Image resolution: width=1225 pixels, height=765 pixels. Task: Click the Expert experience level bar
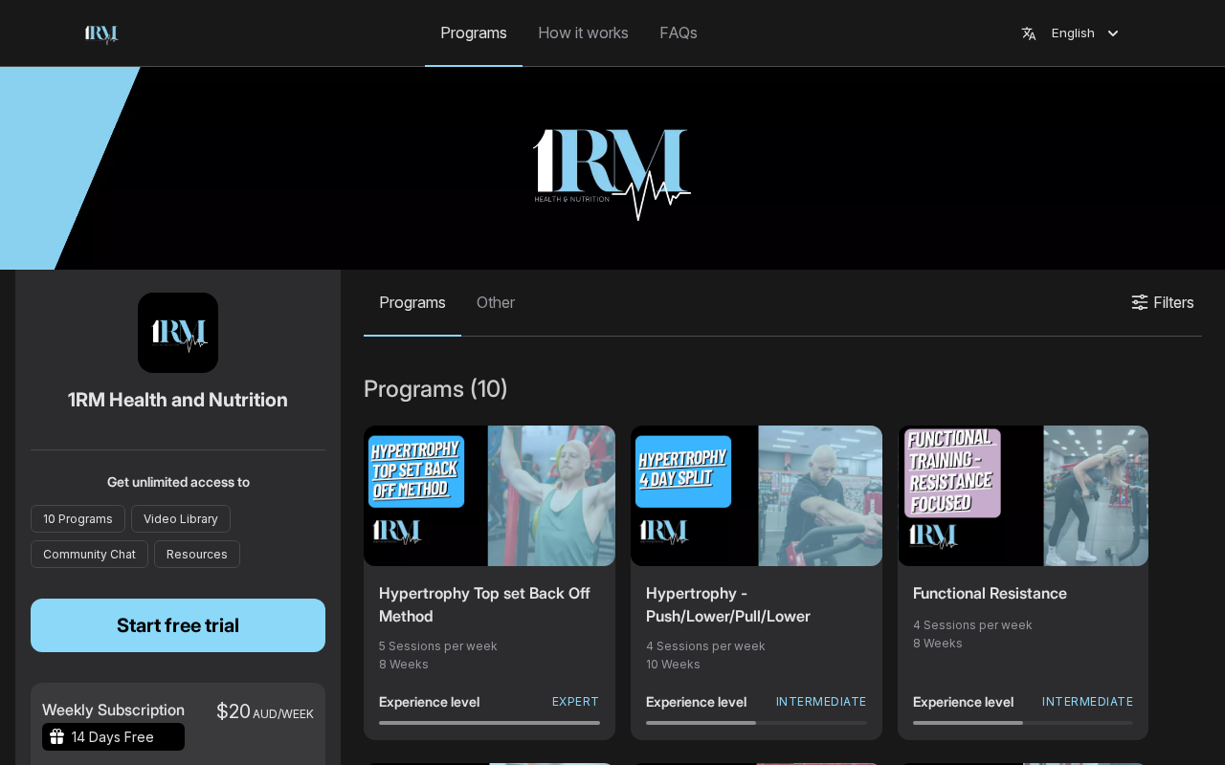(x=489, y=723)
